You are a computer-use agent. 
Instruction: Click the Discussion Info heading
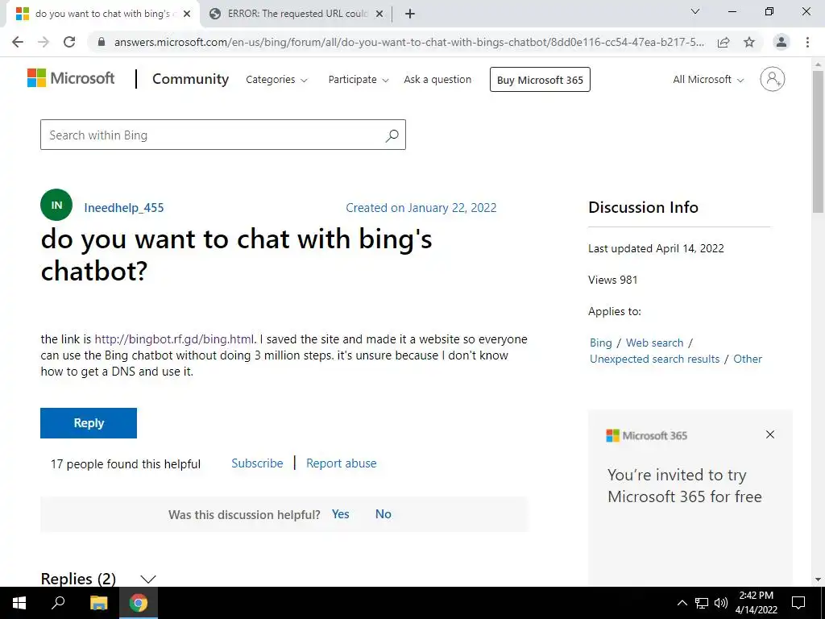pyautogui.click(x=644, y=207)
